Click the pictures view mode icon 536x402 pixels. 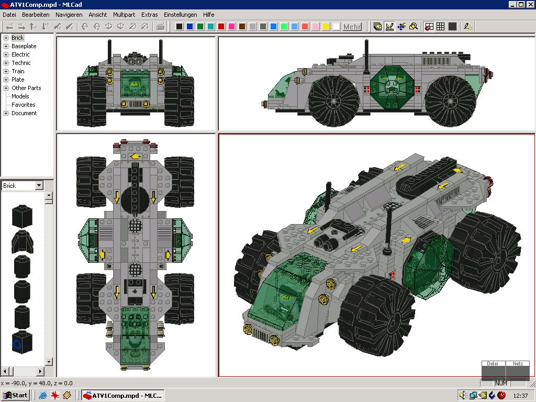tap(377, 26)
